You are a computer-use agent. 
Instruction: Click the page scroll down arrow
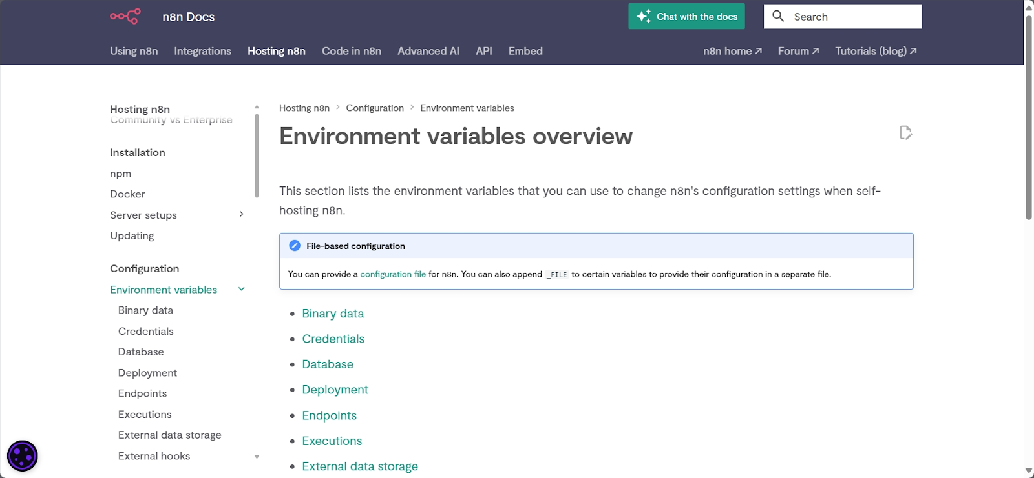pyautogui.click(x=1029, y=471)
